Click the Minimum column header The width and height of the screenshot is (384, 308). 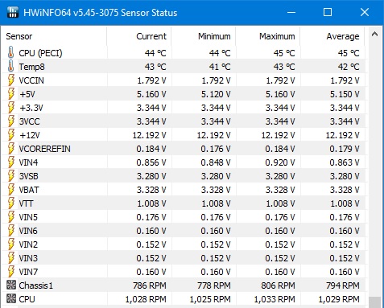pyautogui.click(x=204, y=36)
